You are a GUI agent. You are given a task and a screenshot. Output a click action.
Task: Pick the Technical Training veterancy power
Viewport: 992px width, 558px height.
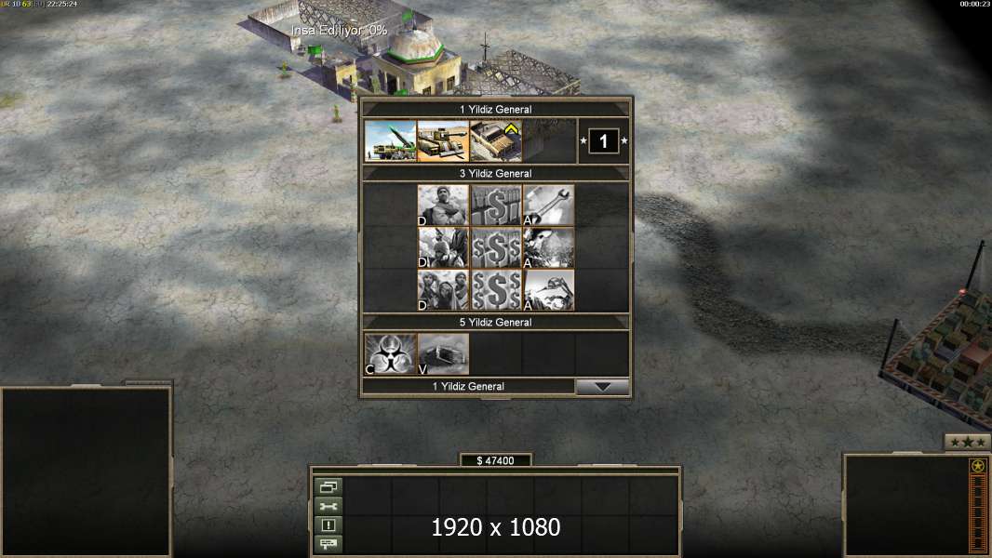tap(496, 141)
